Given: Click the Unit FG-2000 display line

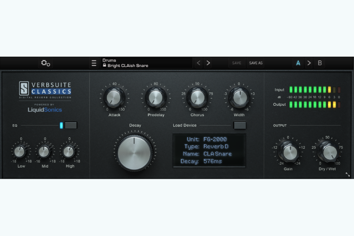Looking at the screenshot, I should 207,139.
